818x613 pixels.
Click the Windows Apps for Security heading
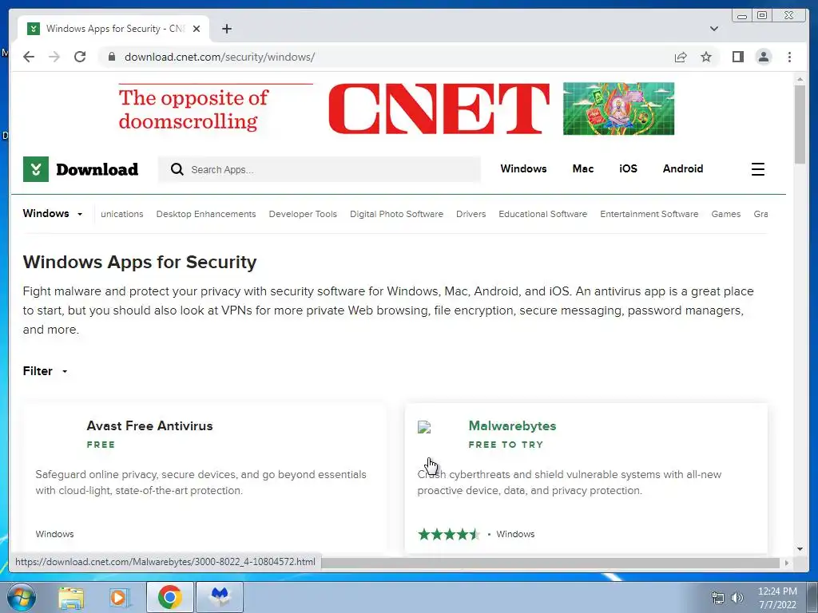140,262
